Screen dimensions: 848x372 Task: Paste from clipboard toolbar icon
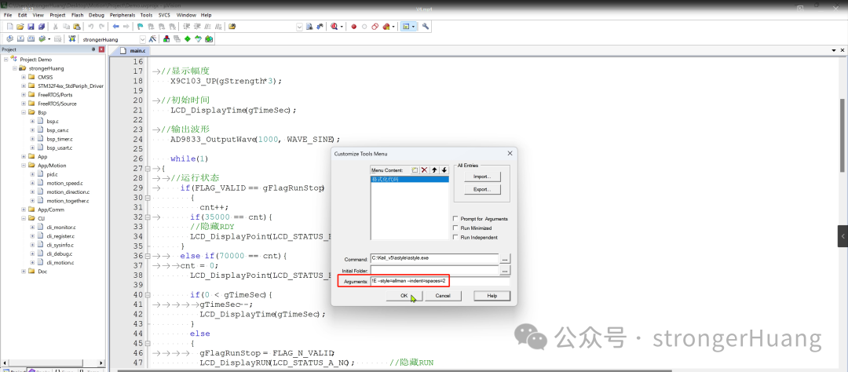coord(76,27)
